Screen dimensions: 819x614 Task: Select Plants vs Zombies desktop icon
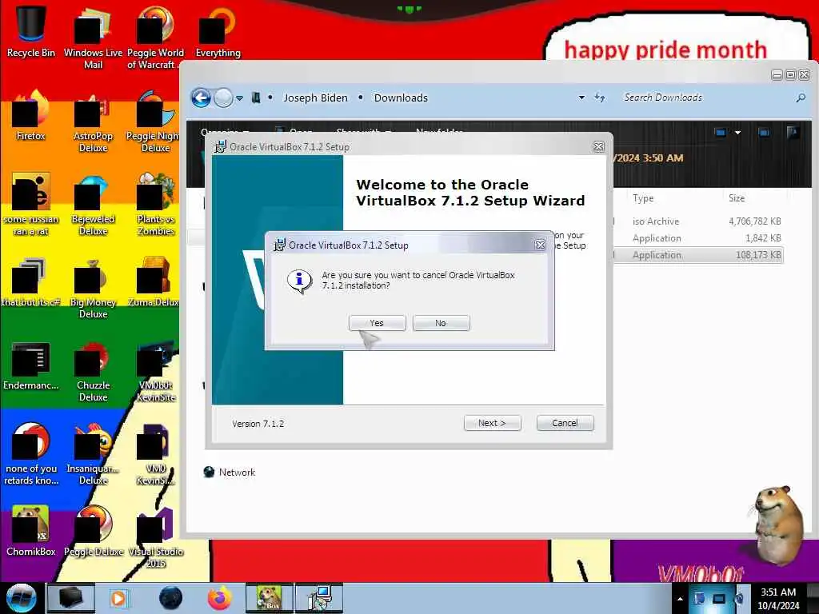(156, 204)
